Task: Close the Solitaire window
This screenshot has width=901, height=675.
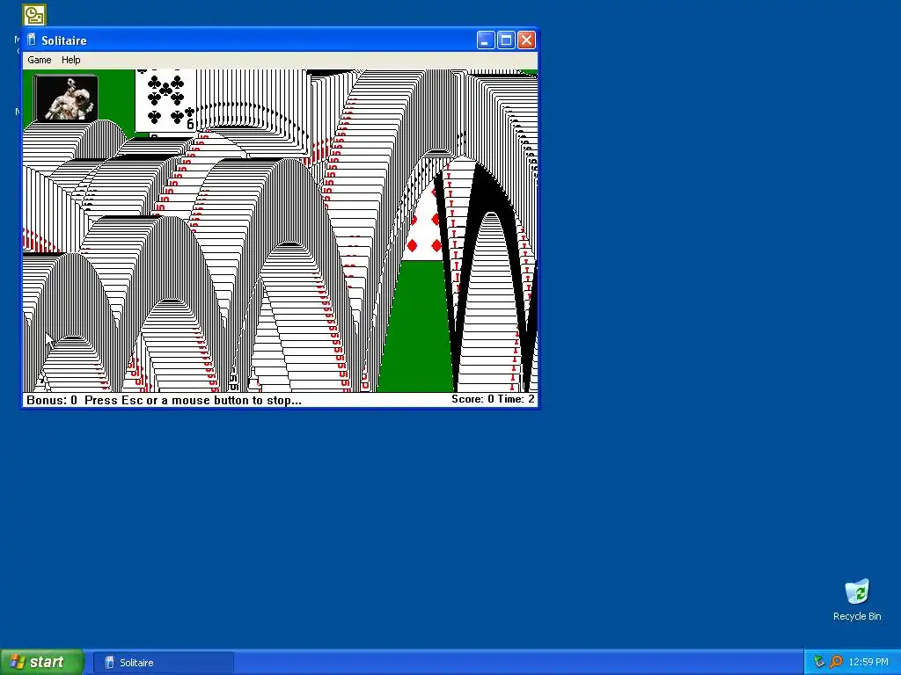Action: (526, 40)
